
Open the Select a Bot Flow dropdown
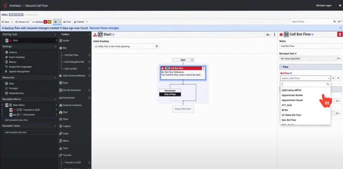point(305,78)
